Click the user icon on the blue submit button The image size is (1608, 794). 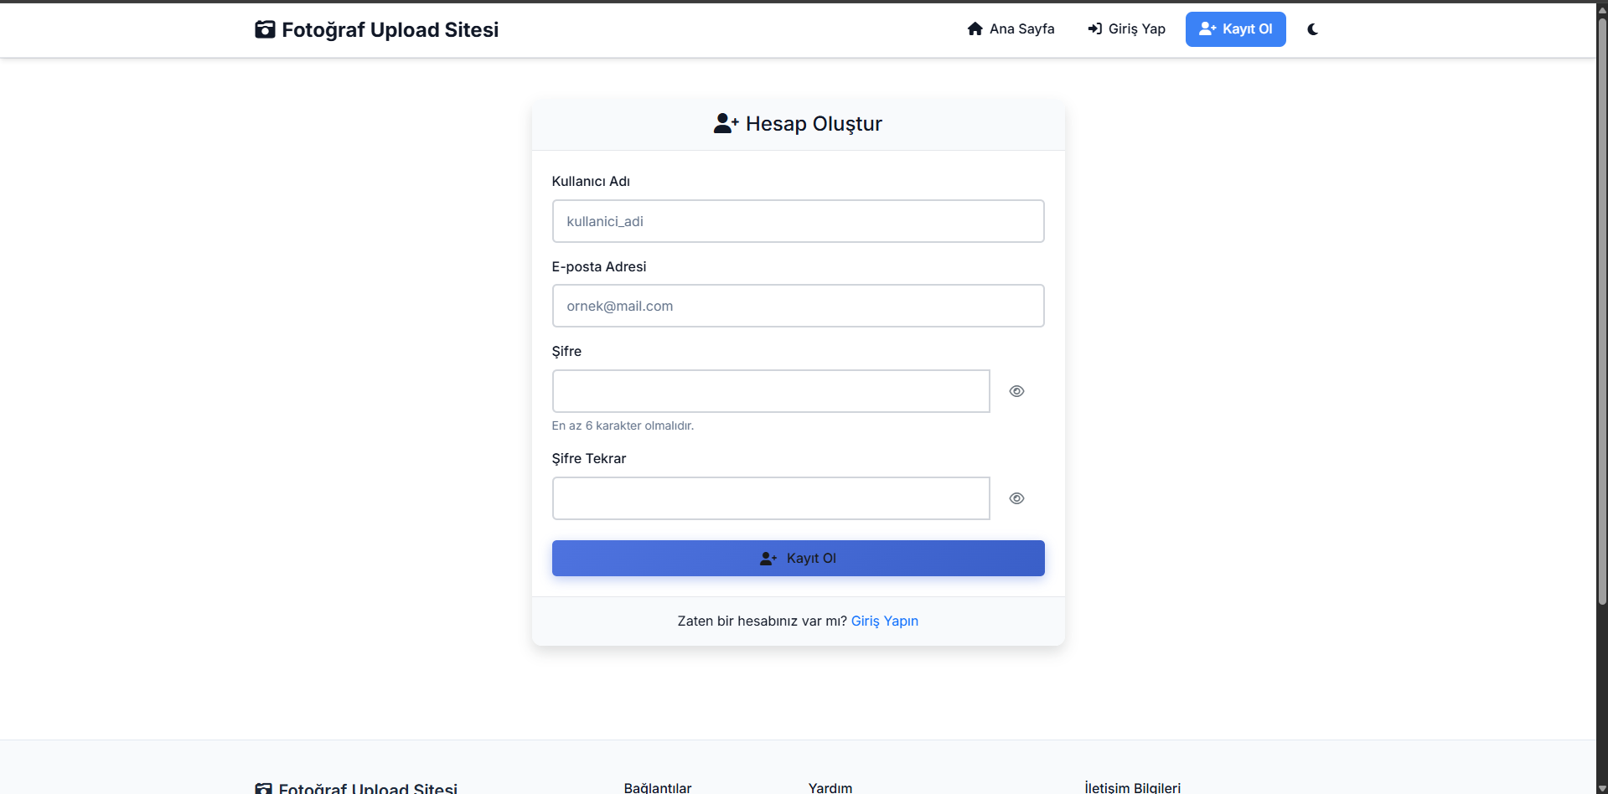(768, 559)
